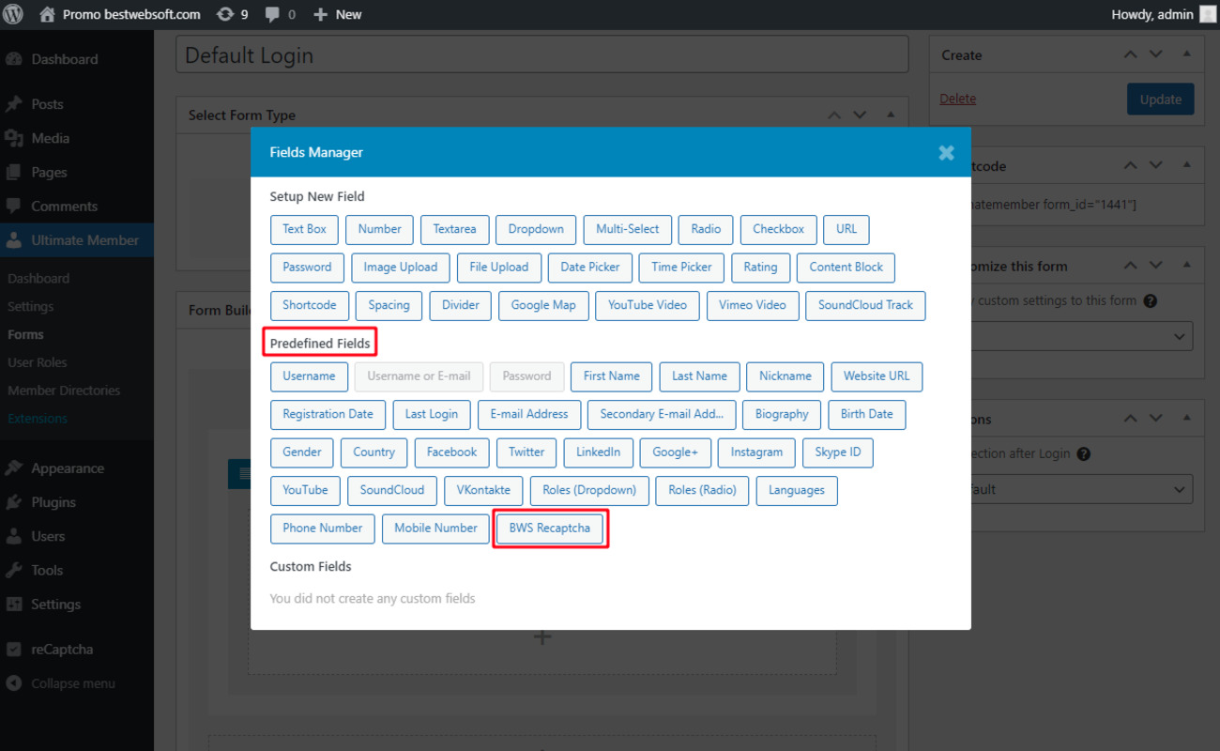1220x751 pixels.
Task: Toggle the Select Form Type panel
Action: click(891, 115)
